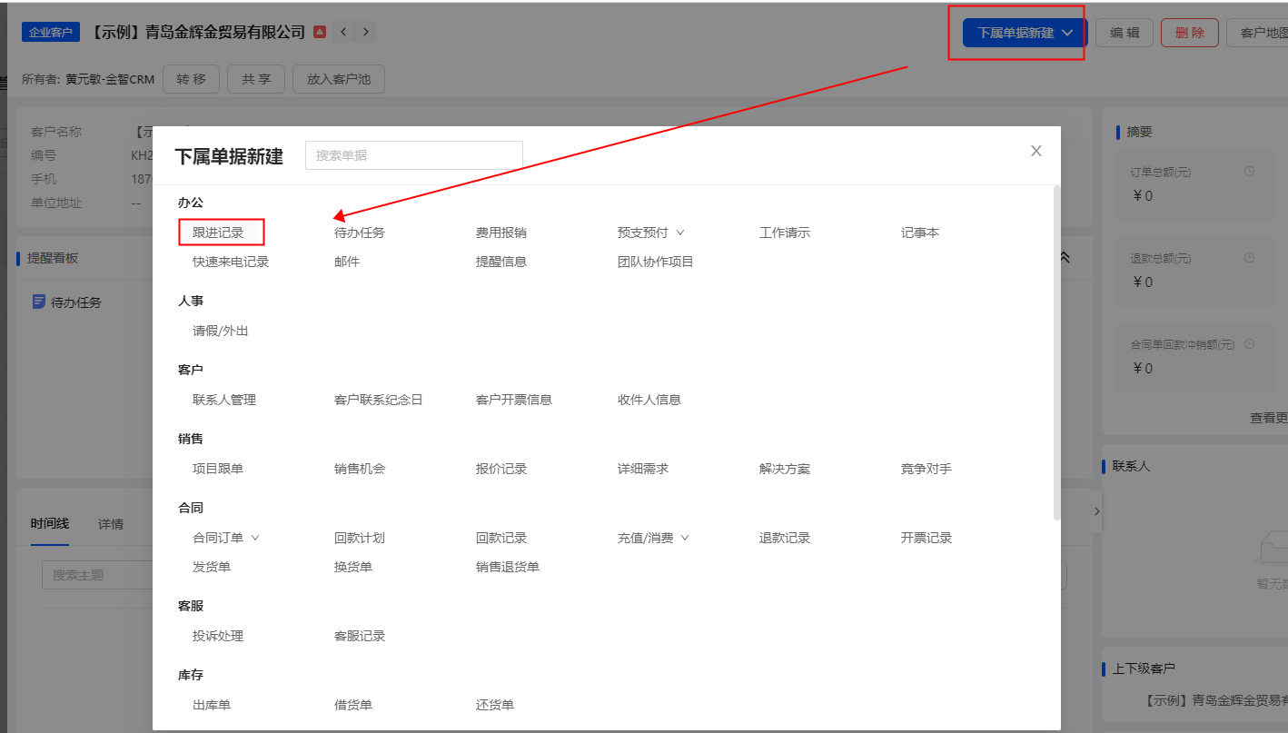1288x733 pixels.
Task: Select 还货单 in the dialog
Action: pos(495,705)
